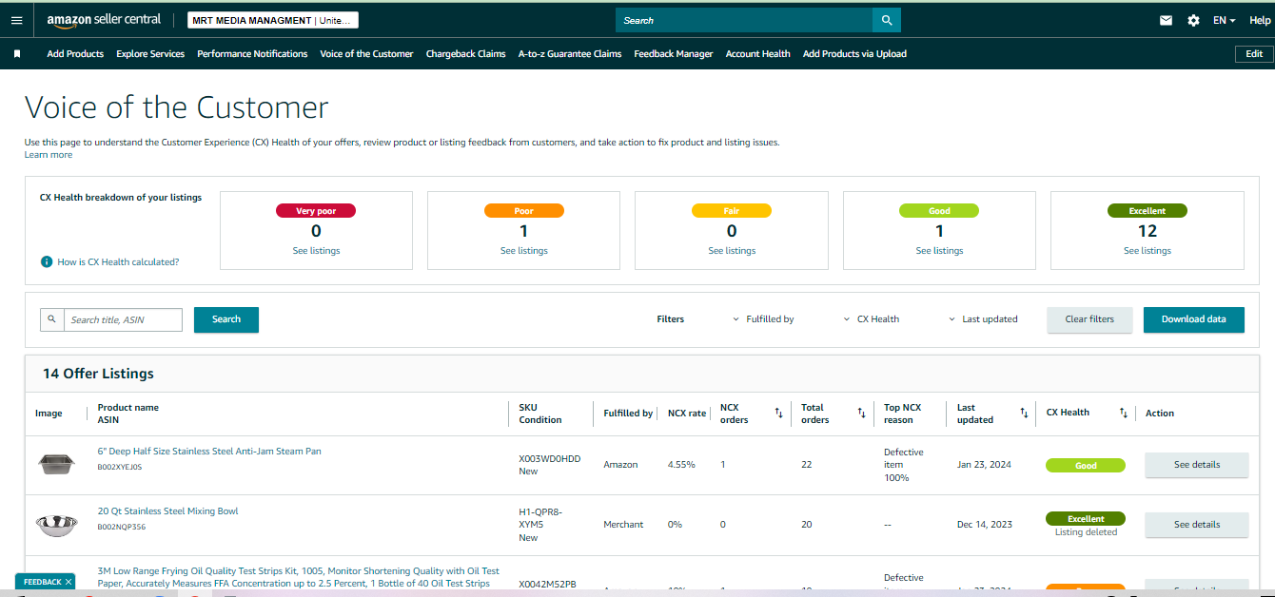Go to Add Products
The width and height of the screenshot is (1275, 597).
coord(75,54)
